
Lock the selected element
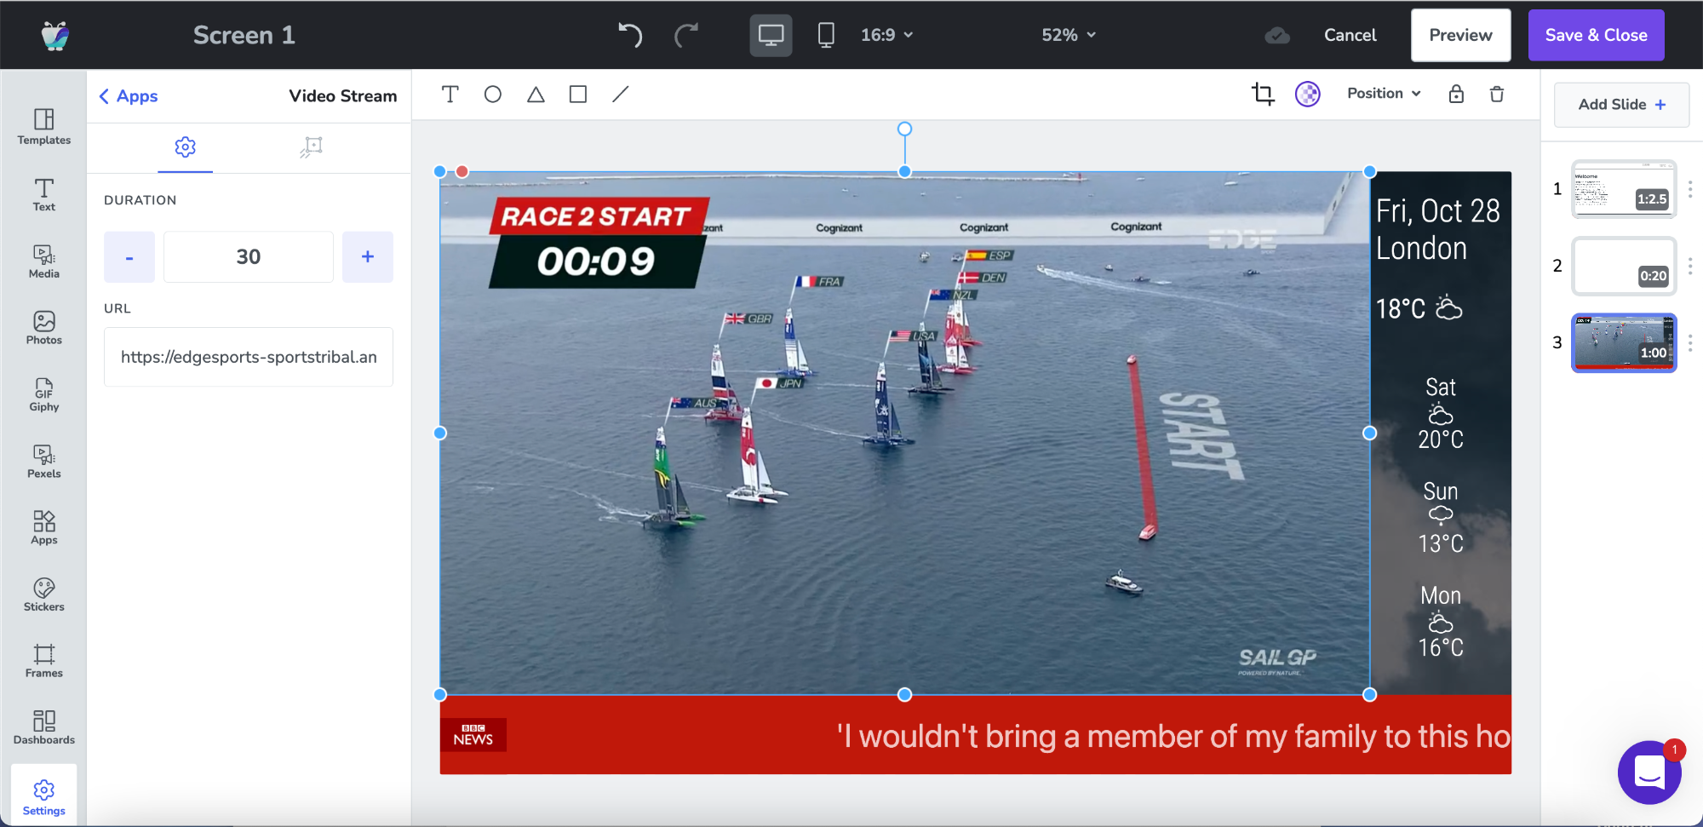click(1456, 94)
